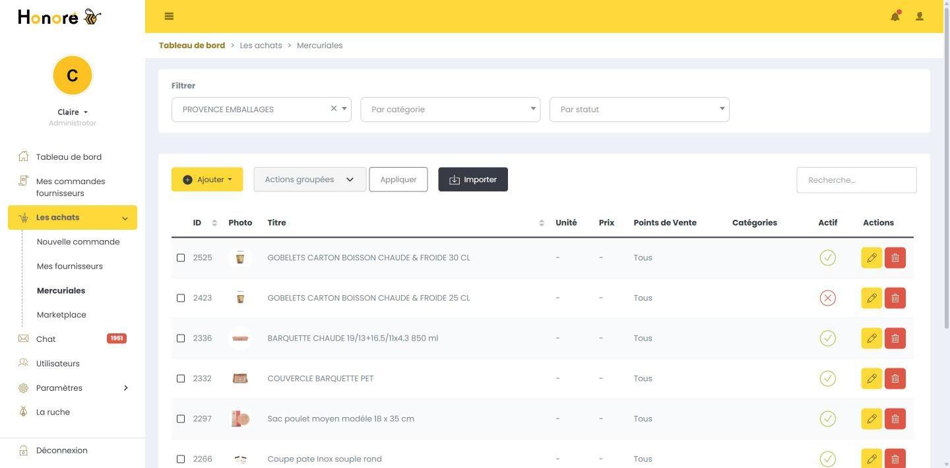
Task: Select checkbox for product 2336
Action: click(181, 338)
